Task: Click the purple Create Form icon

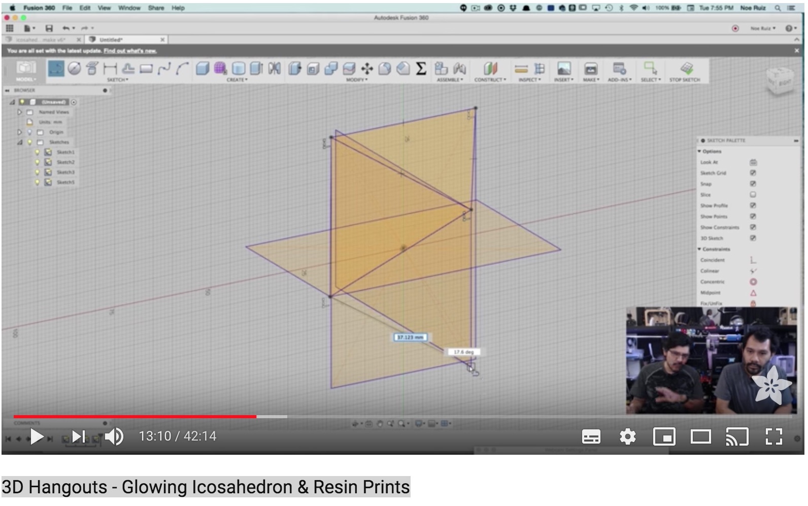Action: click(220, 69)
